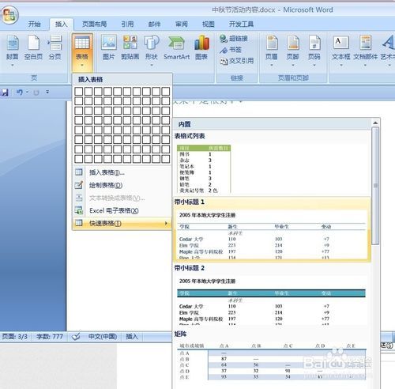
Task: Click the Undo arrow icon
Action: tap(20, 93)
